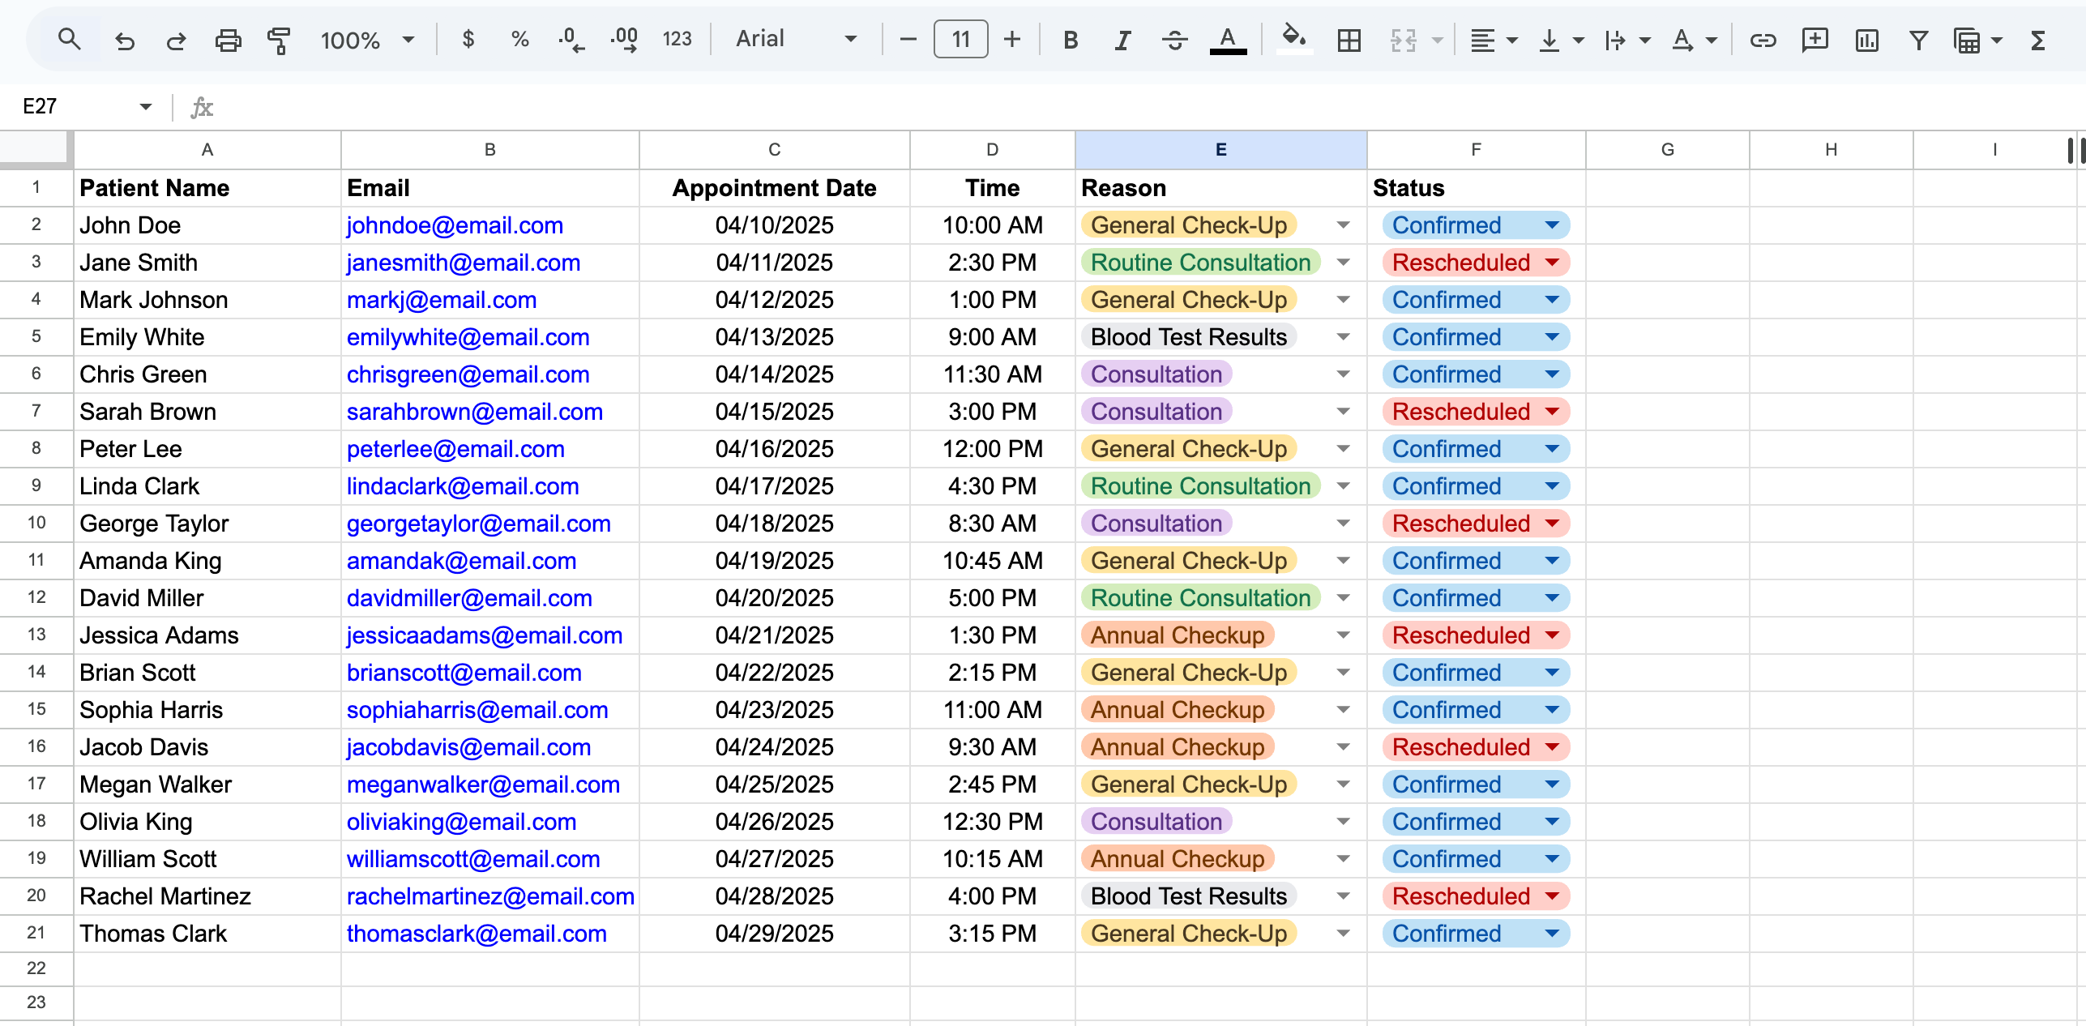Toggle strikethrough formatting
The height and width of the screenshot is (1026, 2086).
[x=1174, y=40]
